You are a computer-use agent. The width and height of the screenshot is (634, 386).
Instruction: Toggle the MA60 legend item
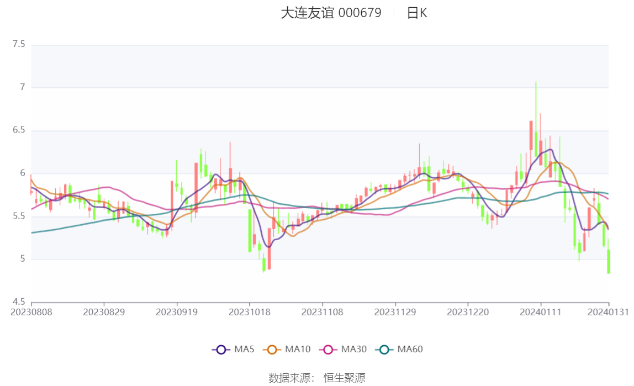pyautogui.click(x=399, y=349)
